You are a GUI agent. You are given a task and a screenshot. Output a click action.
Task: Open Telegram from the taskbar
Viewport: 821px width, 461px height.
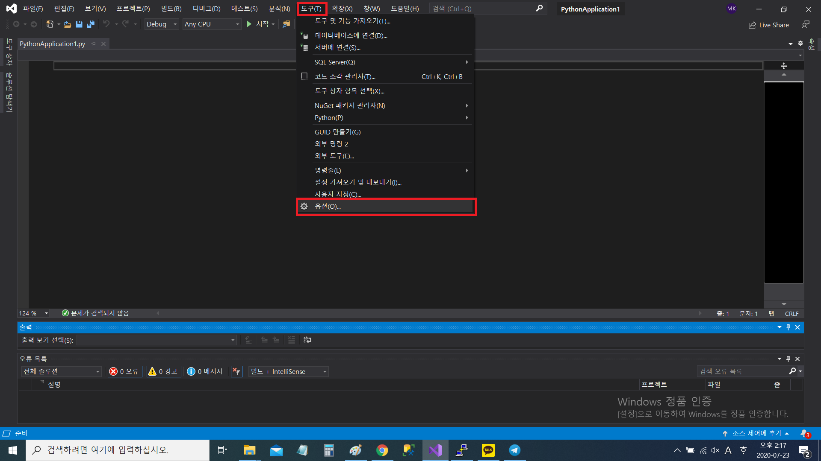[x=514, y=450]
